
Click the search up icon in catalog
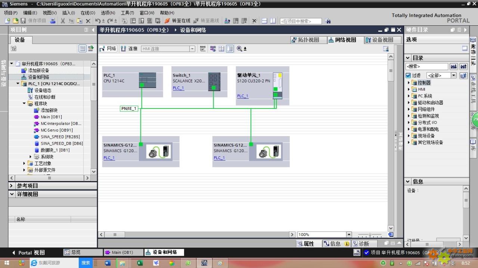[463, 66]
